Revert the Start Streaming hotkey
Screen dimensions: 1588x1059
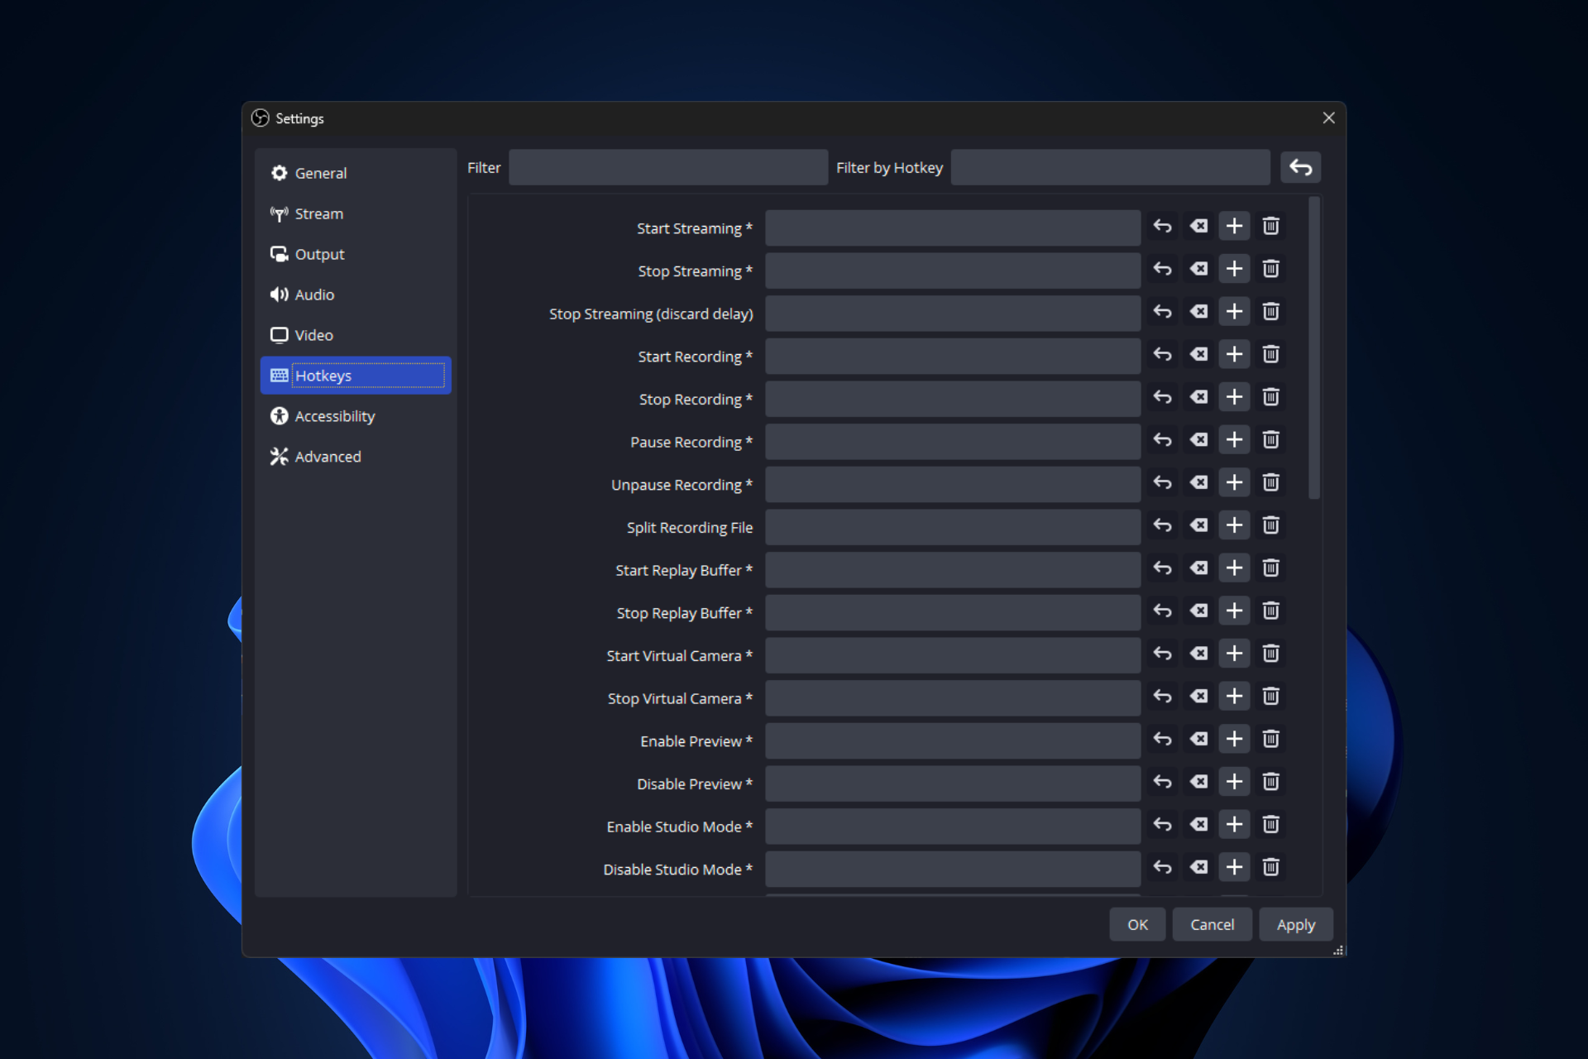click(x=1162, y=226)
